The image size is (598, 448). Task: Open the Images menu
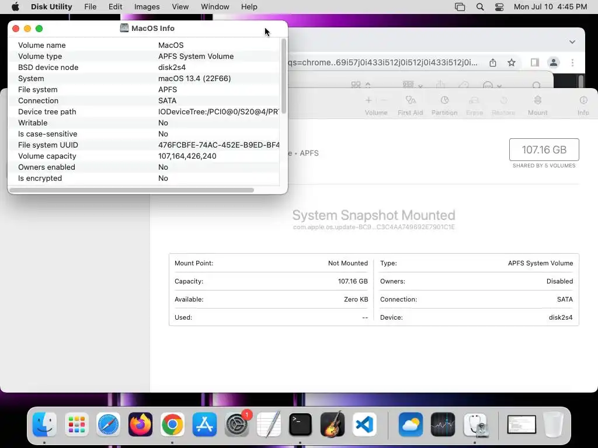tap(147, 7)
